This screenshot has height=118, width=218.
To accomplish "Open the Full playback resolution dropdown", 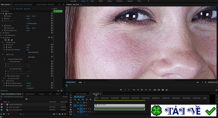I will pos(198,82).
